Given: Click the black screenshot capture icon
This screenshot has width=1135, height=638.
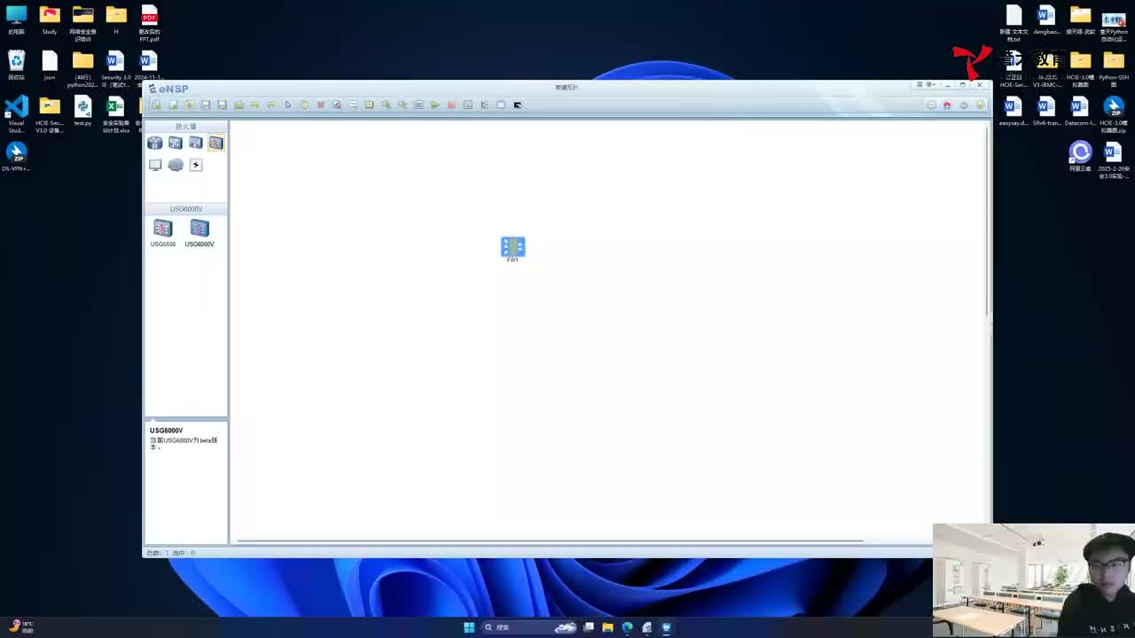Looking at the screenshot, I should click(518, 105).
